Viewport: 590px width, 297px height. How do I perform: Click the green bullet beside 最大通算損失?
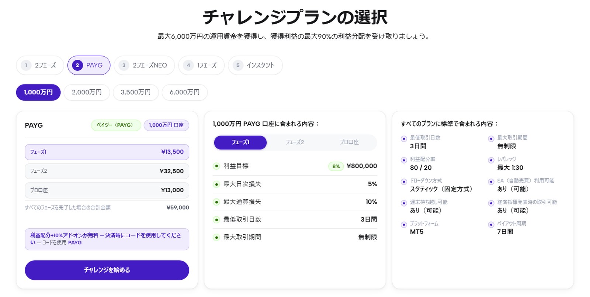pyautogui.click(x=216, y=202)
